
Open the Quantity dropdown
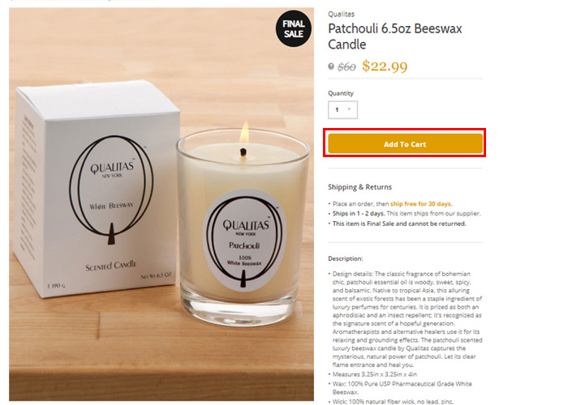(x=342, y=109)
